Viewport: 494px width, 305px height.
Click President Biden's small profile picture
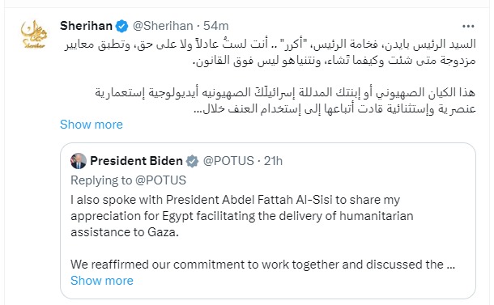(x=79, y=161)
